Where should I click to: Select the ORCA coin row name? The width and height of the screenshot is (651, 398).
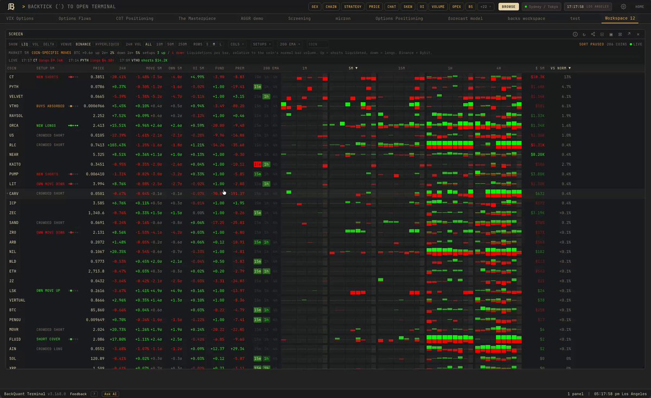[x=14, y=125]
